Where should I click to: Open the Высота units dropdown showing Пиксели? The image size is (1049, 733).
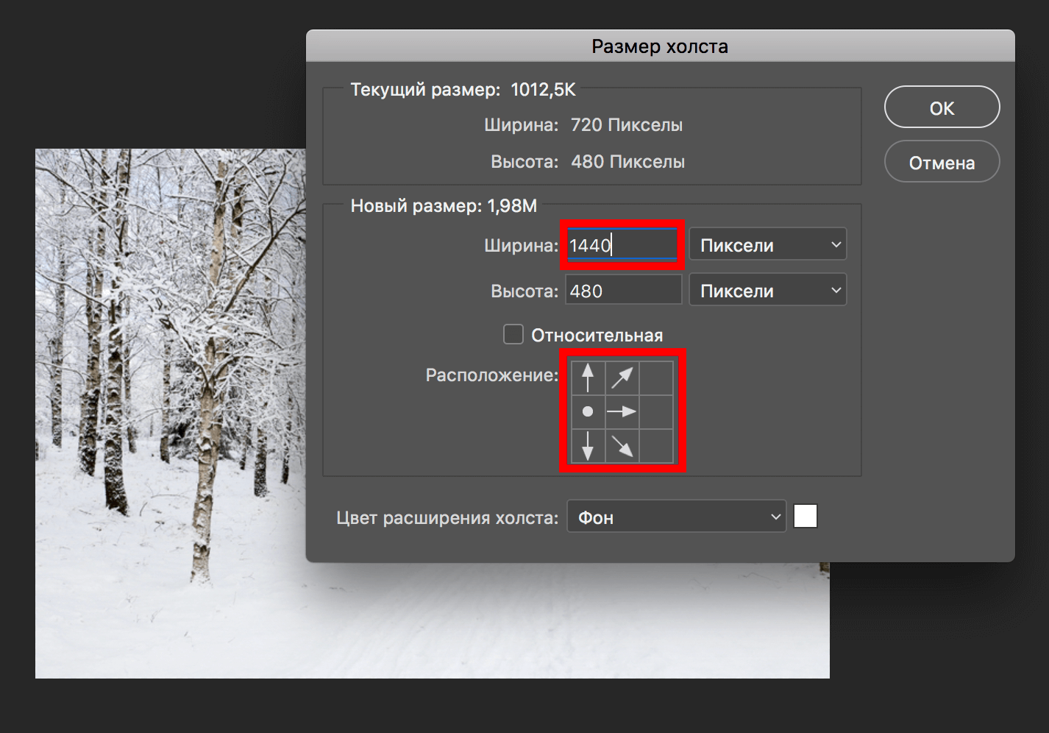767,291
